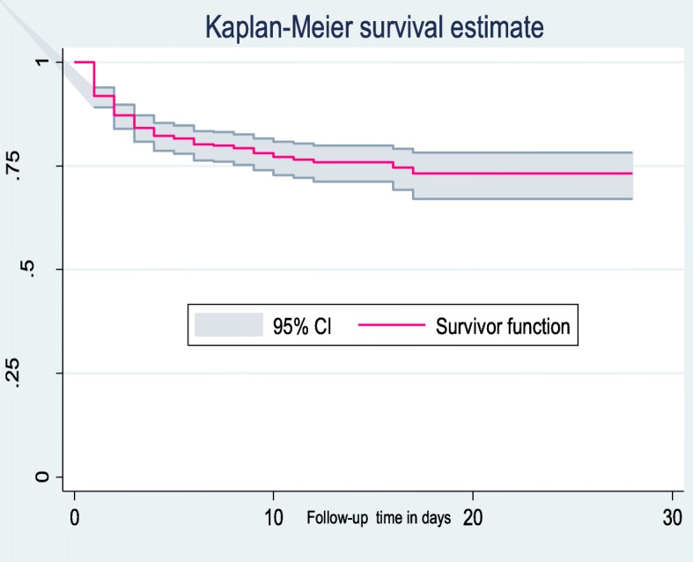Image resolution: width=693 pixels, height=562 pixels.
Task: Click the x-axis "20" tick label
Action: [473, 516]
